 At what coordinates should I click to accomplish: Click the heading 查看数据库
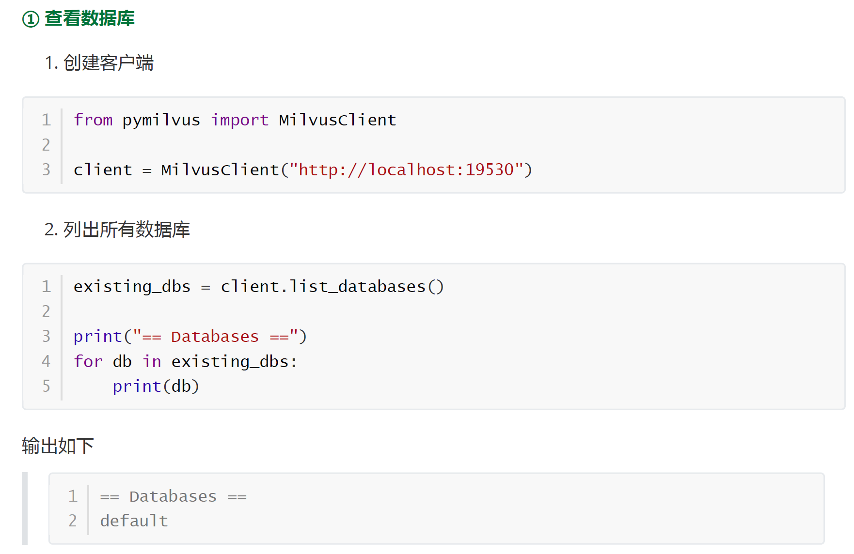pos(90,18)
